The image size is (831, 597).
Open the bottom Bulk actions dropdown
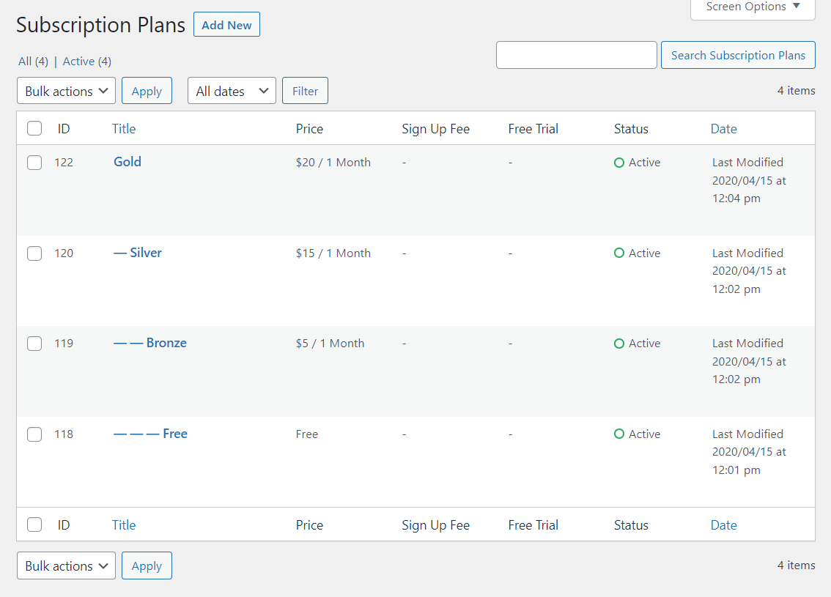66,565
